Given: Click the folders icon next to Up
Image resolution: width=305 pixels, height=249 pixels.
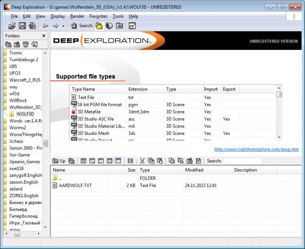Looking at the screenshot, I should click(x=72, y=161).
